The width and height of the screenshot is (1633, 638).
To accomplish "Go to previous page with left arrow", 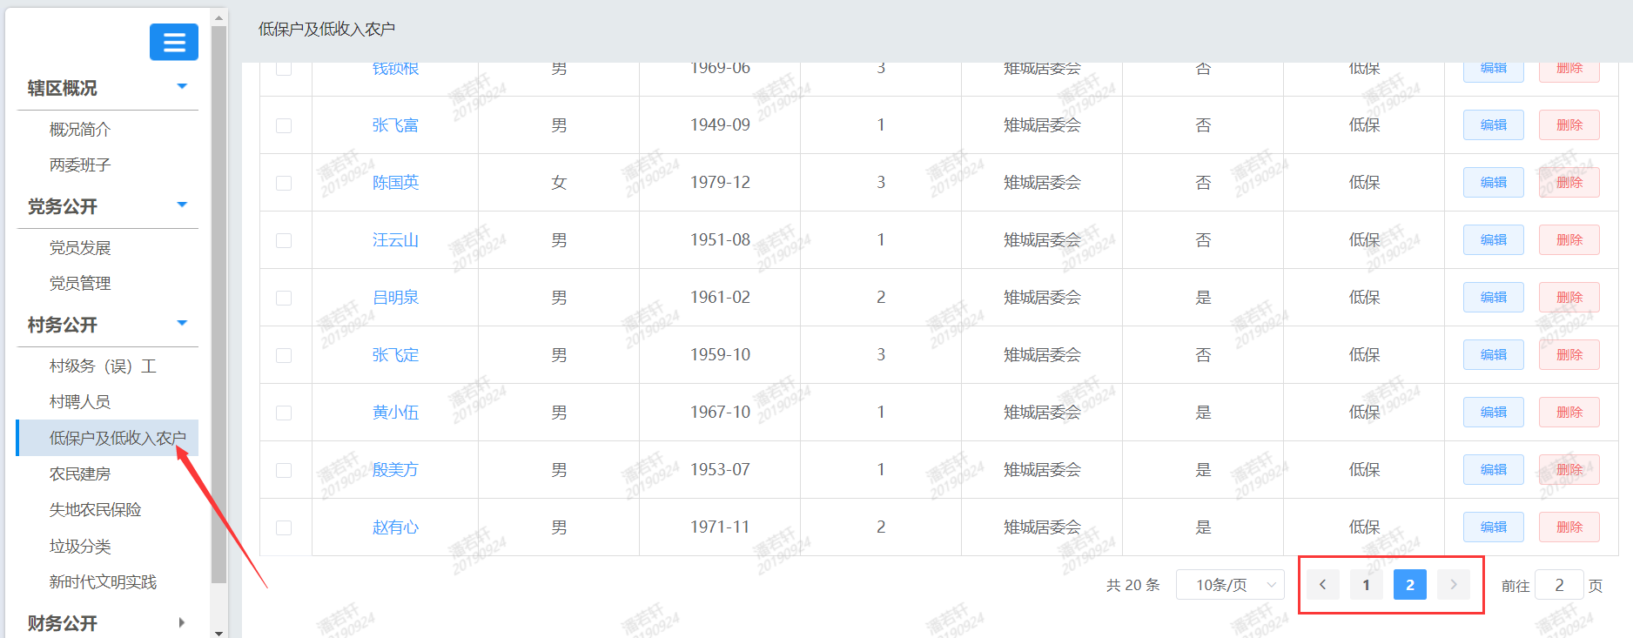I will 1322,585.
